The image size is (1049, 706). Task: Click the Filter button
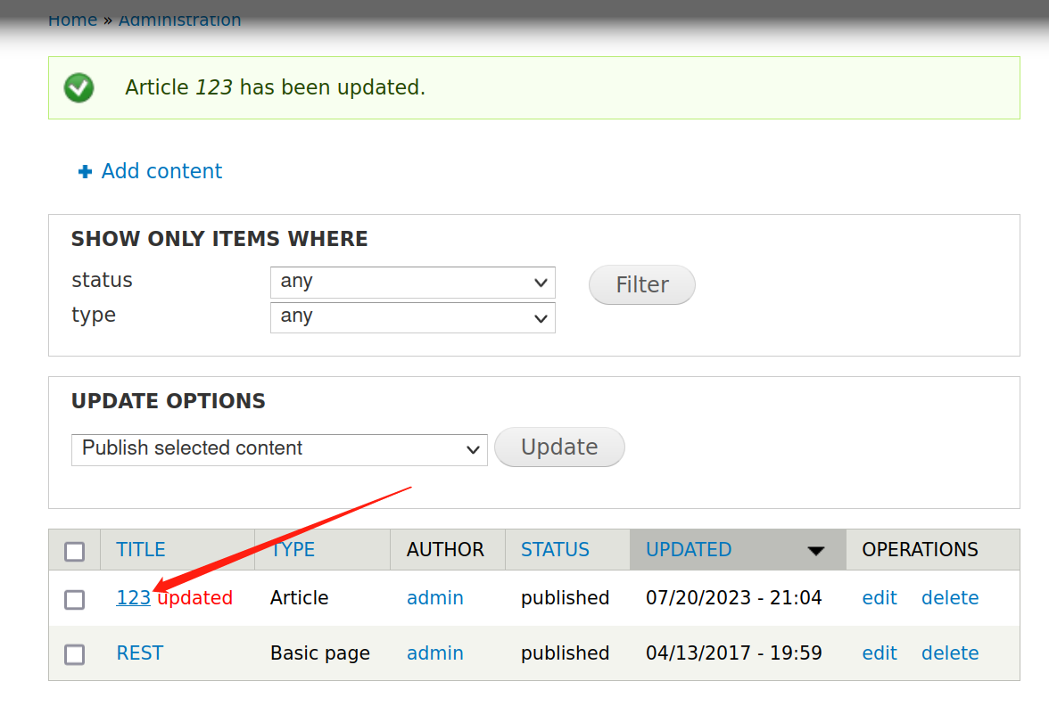[x=641, y=285]
